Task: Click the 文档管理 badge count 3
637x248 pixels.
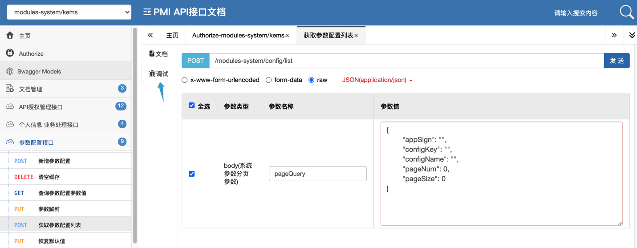Action: coord(122,88)
